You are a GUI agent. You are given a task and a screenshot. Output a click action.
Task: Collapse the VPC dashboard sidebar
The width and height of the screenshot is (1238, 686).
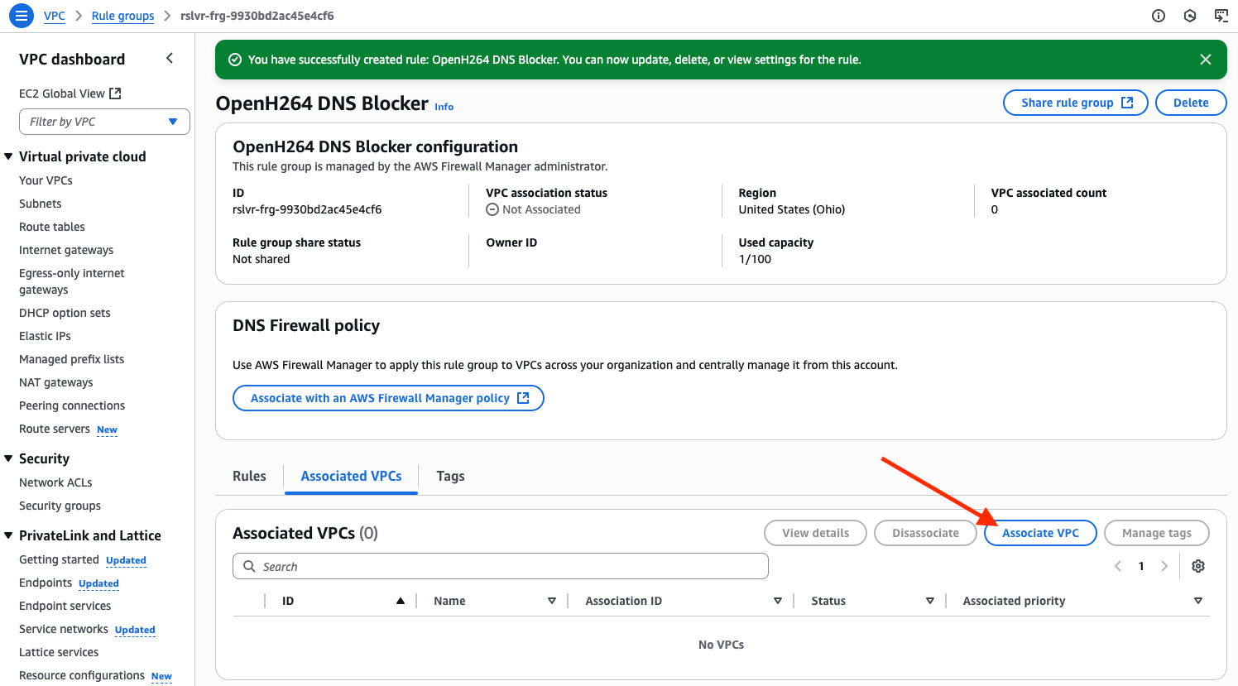170,58
